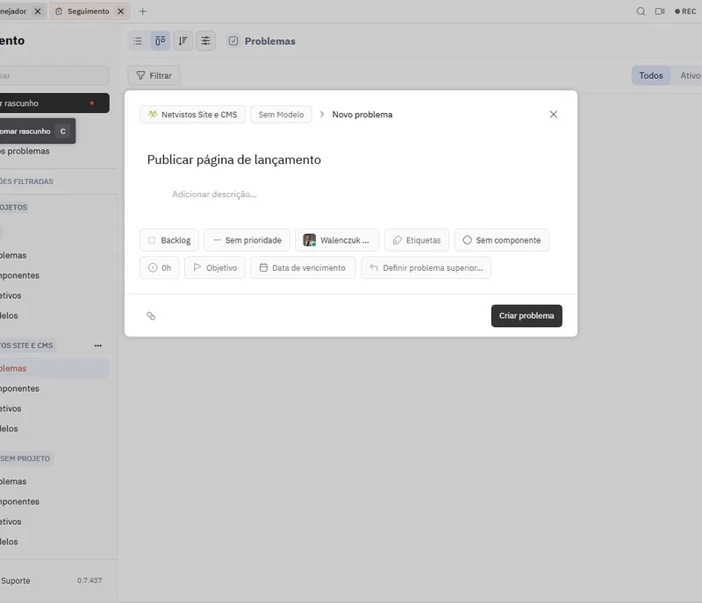Image resolution: width=702 pixels, height=603 pixels.
Task: Collapse the SITE E CMS sidebar section
Action: click(x=26, y=345)
